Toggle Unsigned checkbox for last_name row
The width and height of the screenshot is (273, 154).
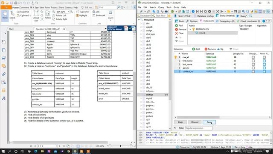253,65
